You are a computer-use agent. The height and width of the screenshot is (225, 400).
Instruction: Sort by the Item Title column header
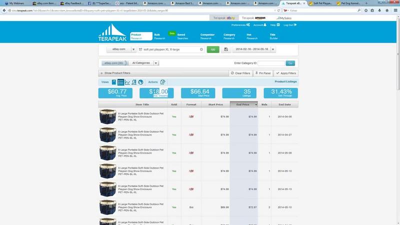[142, 104]
